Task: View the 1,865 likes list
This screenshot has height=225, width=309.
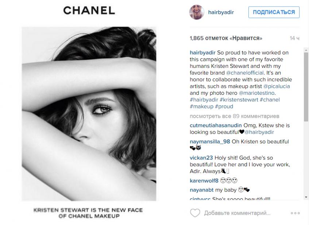Action: pyautogui.click(x=226, y=38)
